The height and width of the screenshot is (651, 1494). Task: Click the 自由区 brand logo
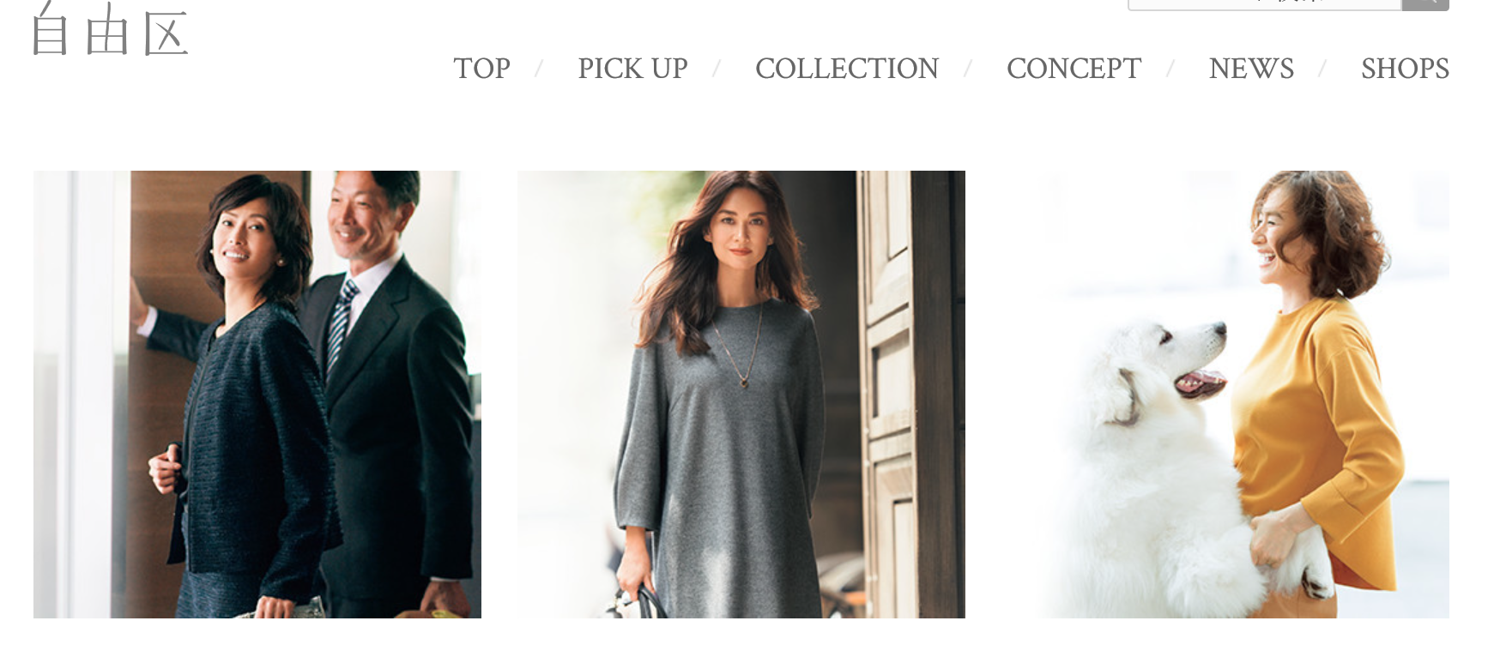(x=110, y=29)
